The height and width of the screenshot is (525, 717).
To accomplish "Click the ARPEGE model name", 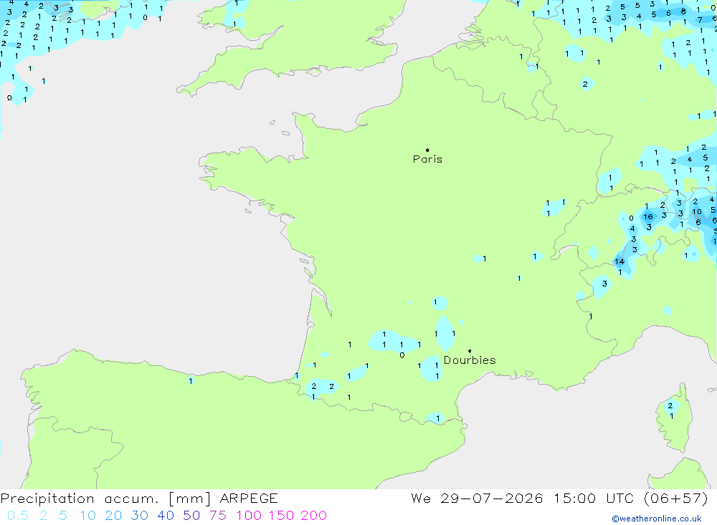I will (x=249, y=498).
